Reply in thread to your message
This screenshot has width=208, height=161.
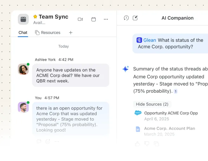click(x=39, y=141)
